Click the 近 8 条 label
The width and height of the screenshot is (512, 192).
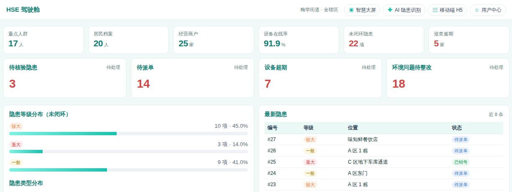(496, 114)
